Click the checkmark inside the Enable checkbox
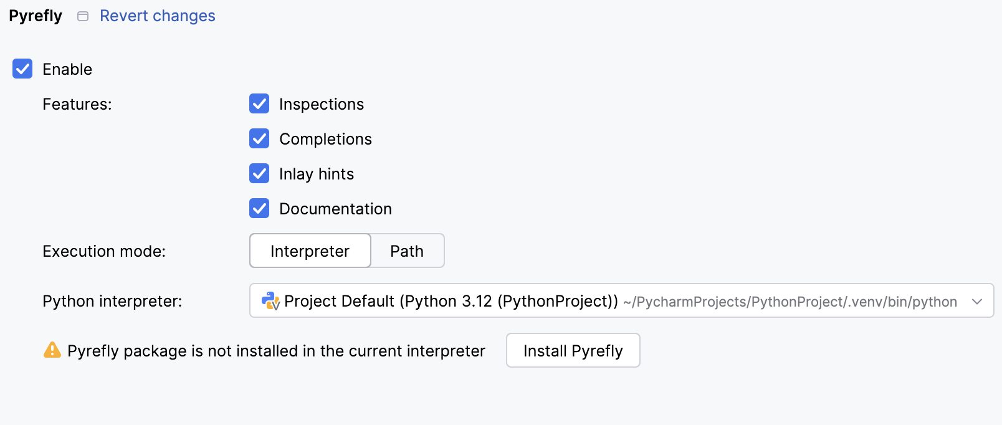The width and height of the screenshot is (1002, 425). click(x=22, y=69)
